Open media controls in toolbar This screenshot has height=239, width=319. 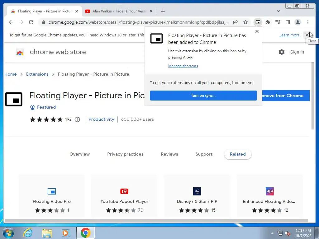[x=278, y=22]
